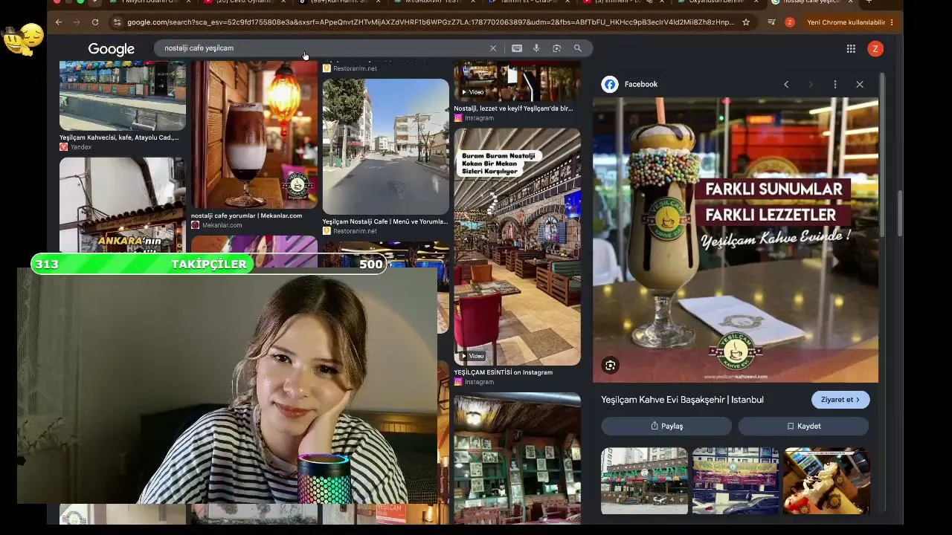Open the on-screen keyboard input tool
The width and height of the screenshot is (952, 535).
pyautogui.click(x=517, y=48)
